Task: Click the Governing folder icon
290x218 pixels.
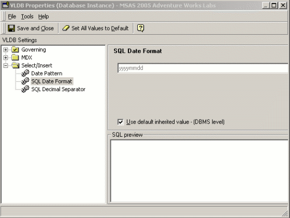Action: click(x=15, y=50)
